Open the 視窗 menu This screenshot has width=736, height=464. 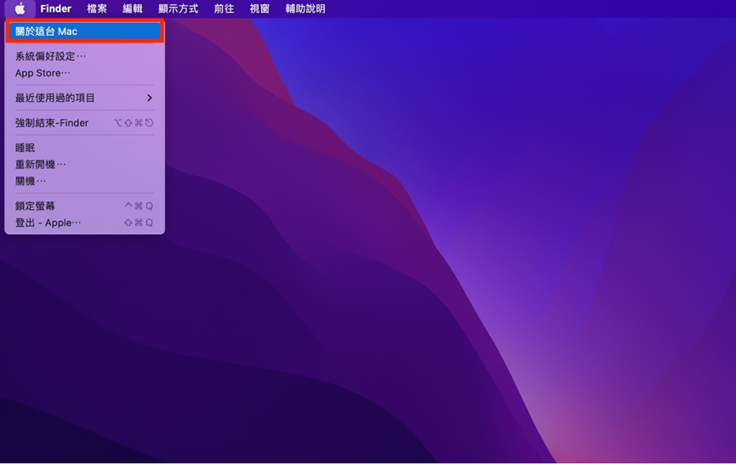point(260,8)
